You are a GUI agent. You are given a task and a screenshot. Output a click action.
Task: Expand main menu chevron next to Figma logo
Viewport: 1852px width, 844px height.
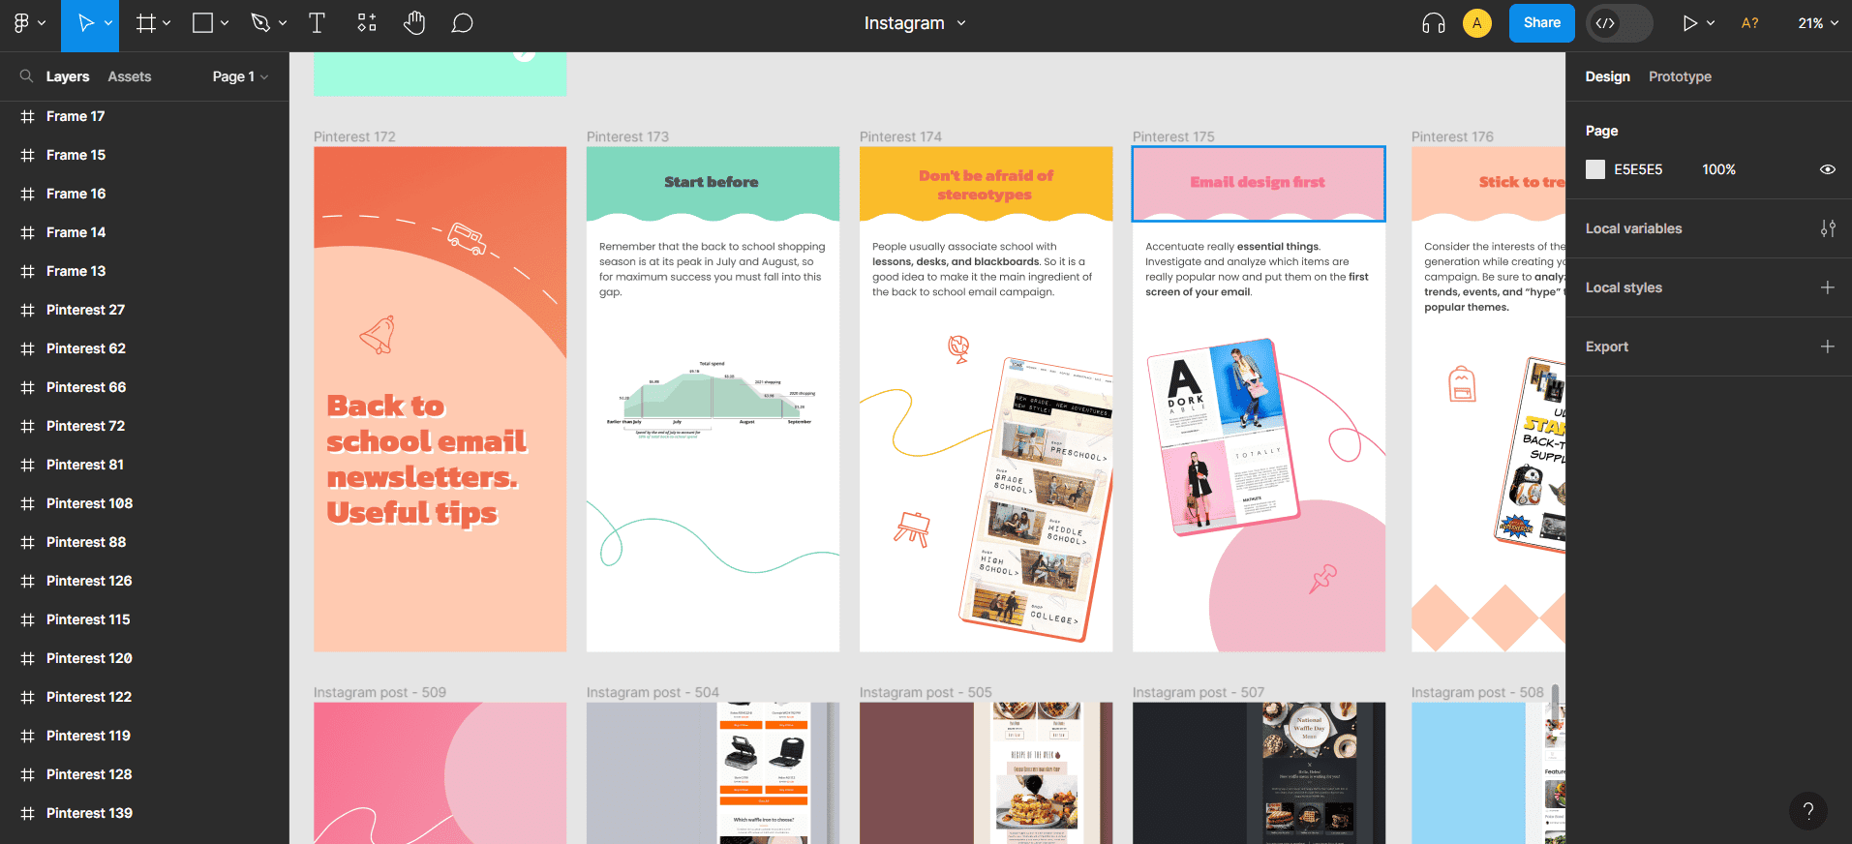(x=42, y=23)
